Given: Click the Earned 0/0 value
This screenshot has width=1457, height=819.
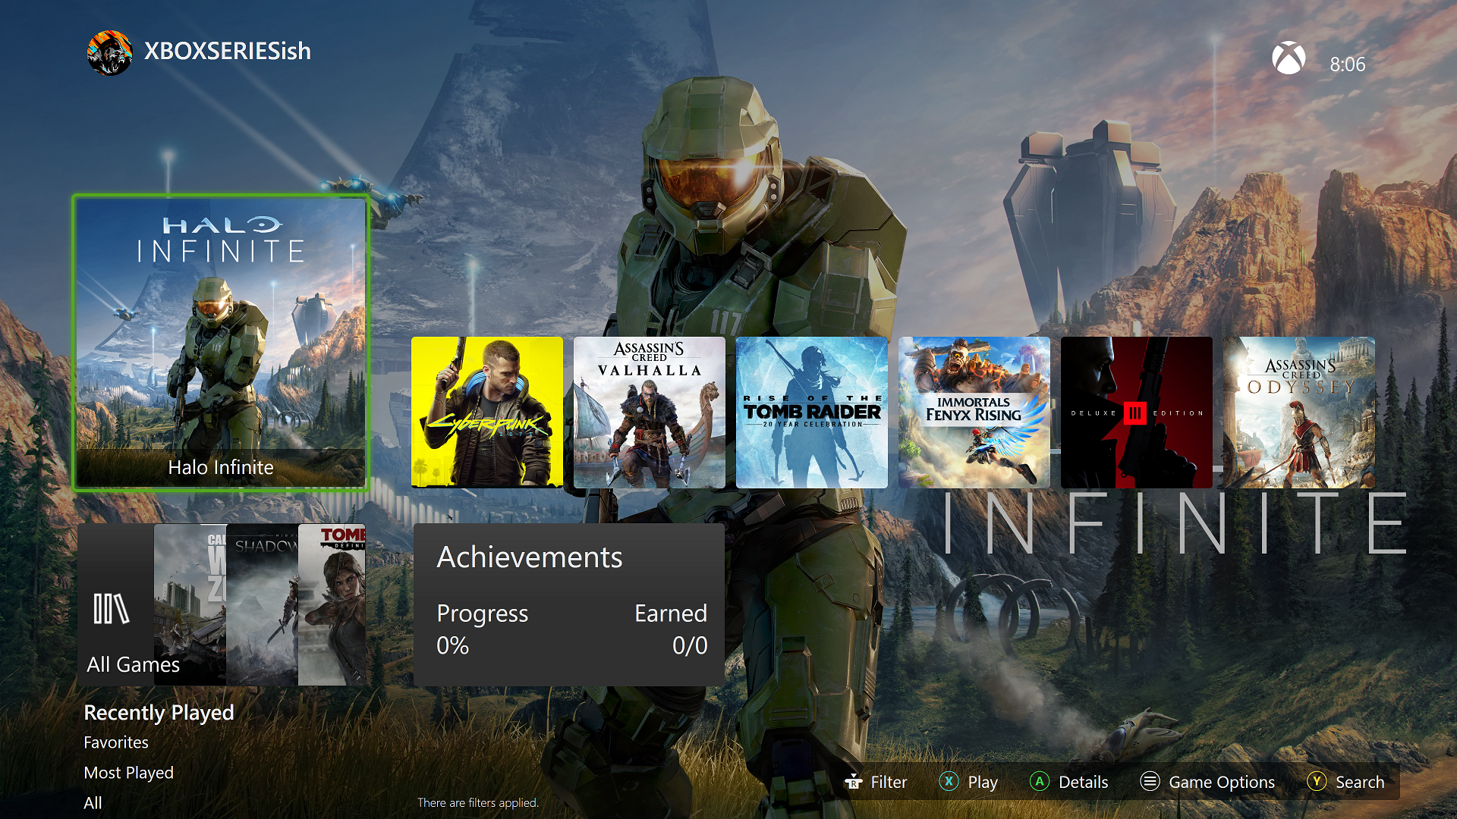Looking at the screenshot, I should pos(690,645).
